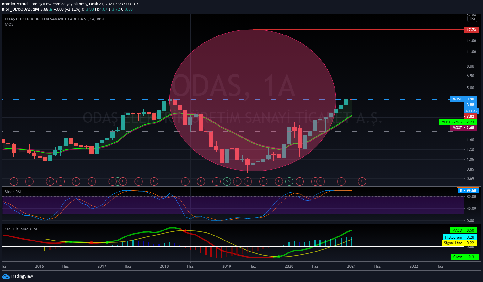
Task: Click the 2022 label on time axis
Action: 414,266
